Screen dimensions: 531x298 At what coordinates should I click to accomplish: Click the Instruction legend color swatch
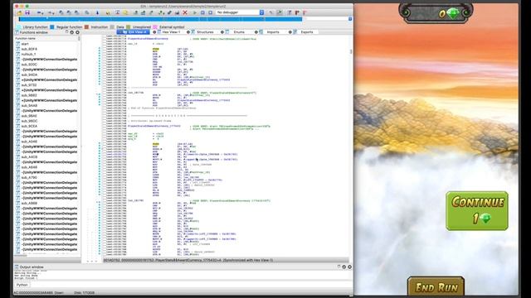tap(86, 27)
